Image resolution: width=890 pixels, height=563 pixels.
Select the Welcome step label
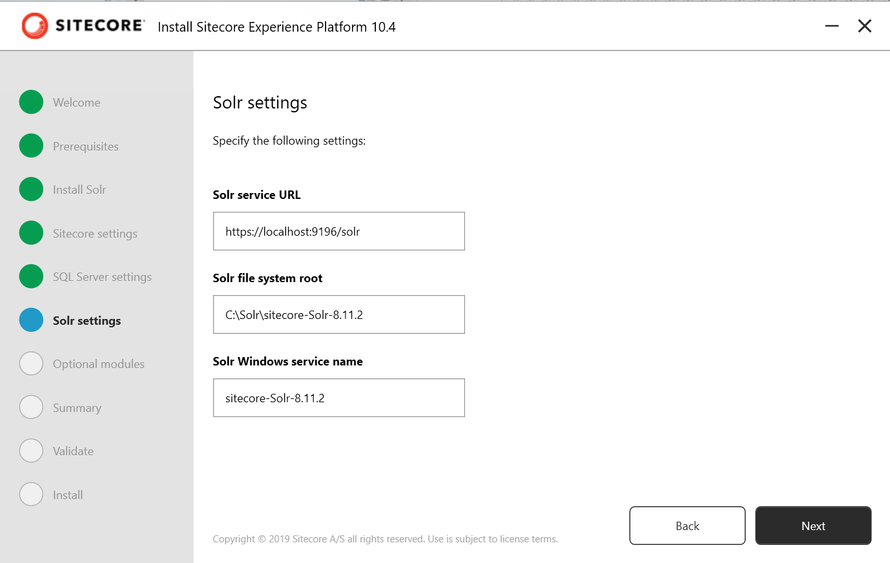(76, 103)
